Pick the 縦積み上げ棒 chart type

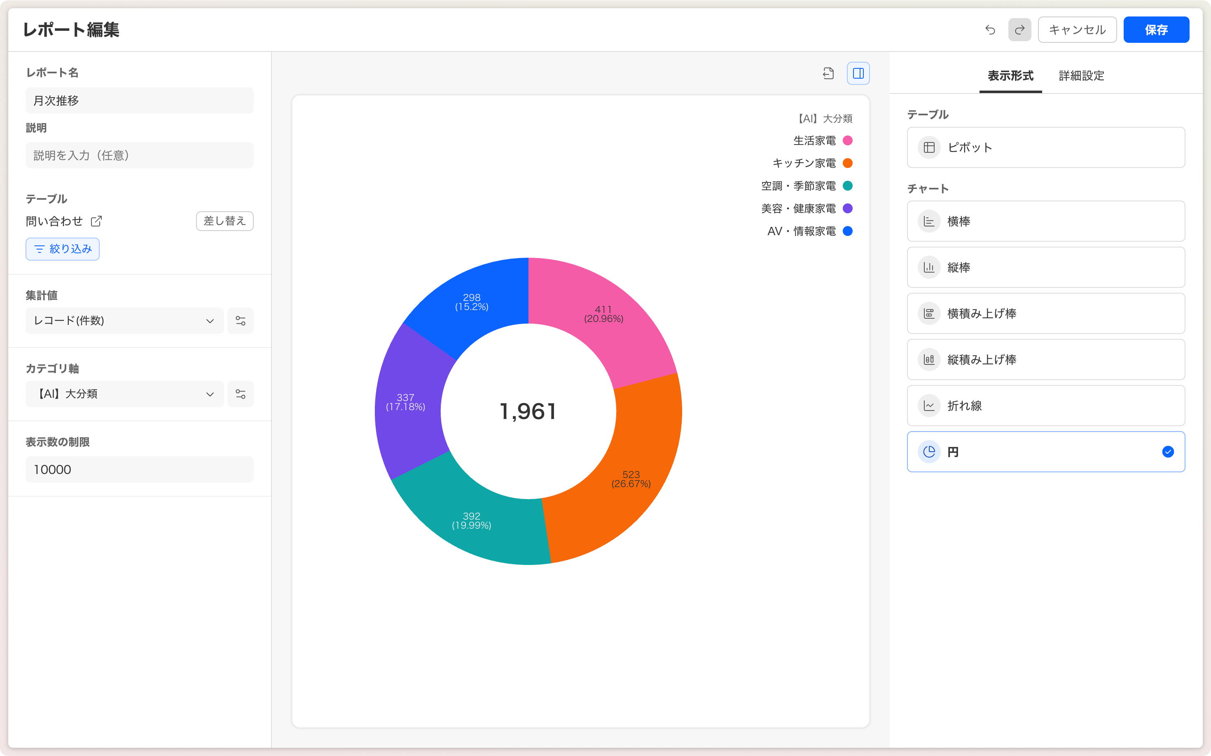1045,359
